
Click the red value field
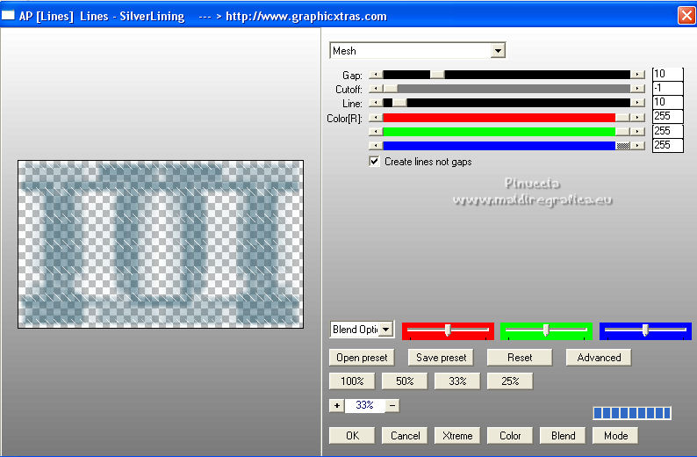[x=668, y=117]
